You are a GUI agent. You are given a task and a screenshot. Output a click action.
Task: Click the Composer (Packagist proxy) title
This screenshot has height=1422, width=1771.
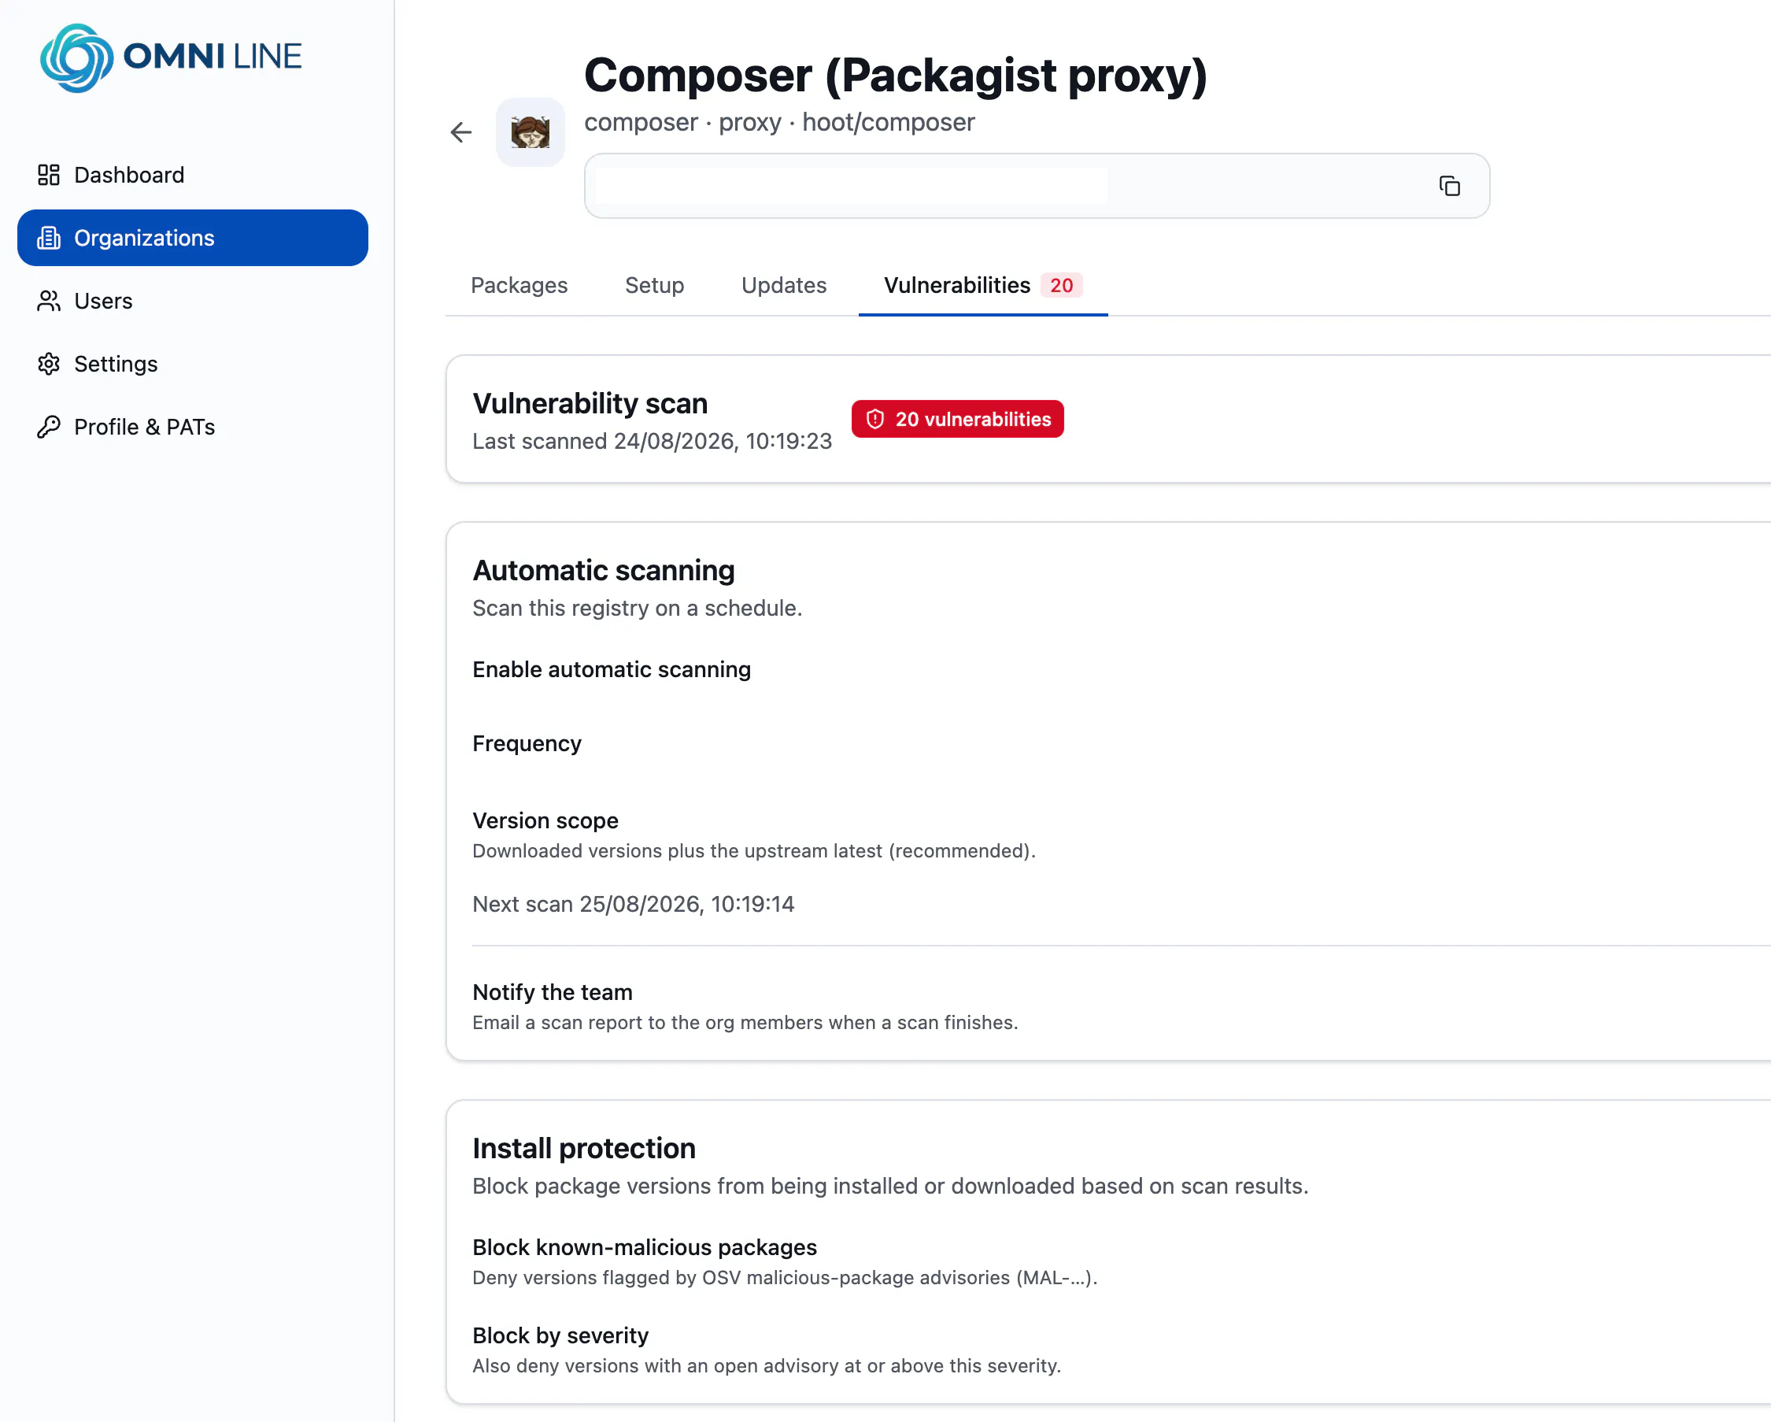pyautogui.click(x=897, y=76)
